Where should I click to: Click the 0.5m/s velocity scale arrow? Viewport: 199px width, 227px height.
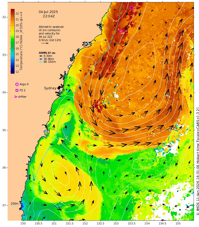pyautogui.click(x=45, y=43)
